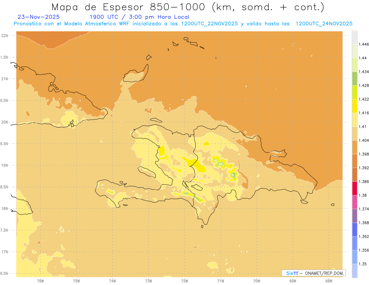Viewport: 369px width, 285px height.
Task: Click the bright yellow segment between 1.416 and 1.422
Action: tap(355, 106)
